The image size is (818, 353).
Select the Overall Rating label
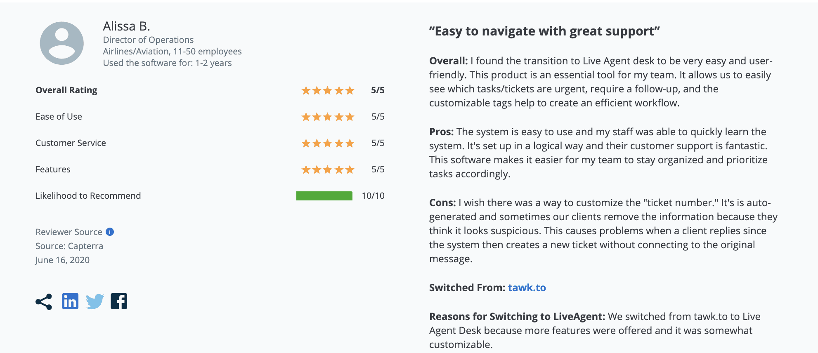[66, 90]
